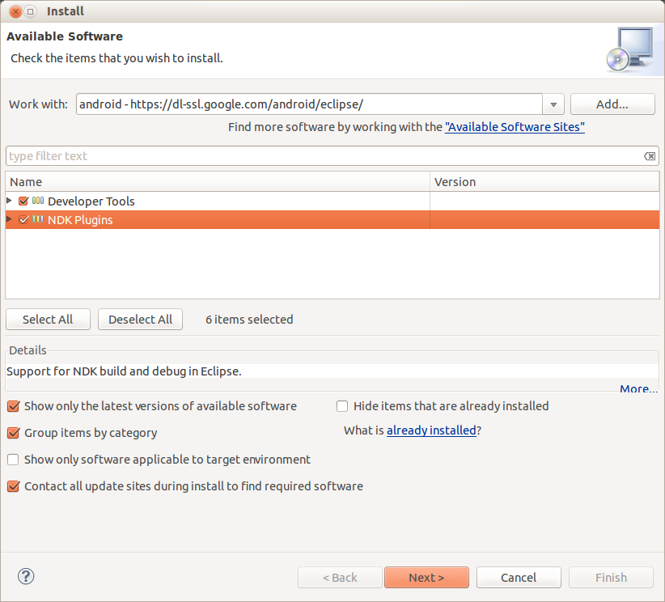This screenshot has width=665, height=602.
Task: Clear the filter using the erase icon
Action: click(x=650, y=155)
